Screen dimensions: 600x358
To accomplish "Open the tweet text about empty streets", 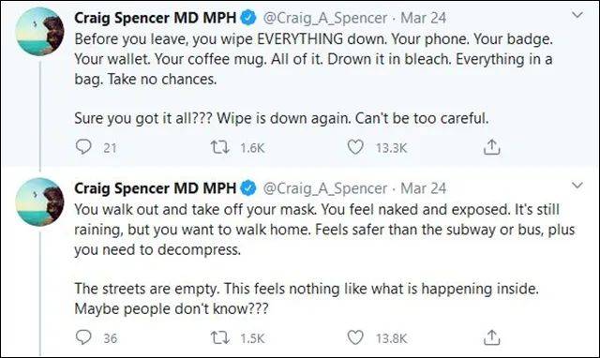I will point(307,299).
